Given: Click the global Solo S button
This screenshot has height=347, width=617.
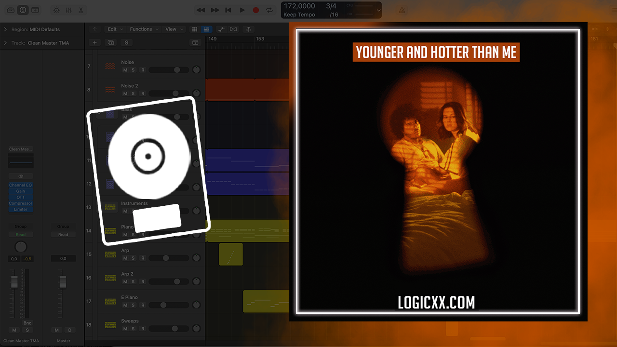Looking at the screenshot, I should 127,42.
